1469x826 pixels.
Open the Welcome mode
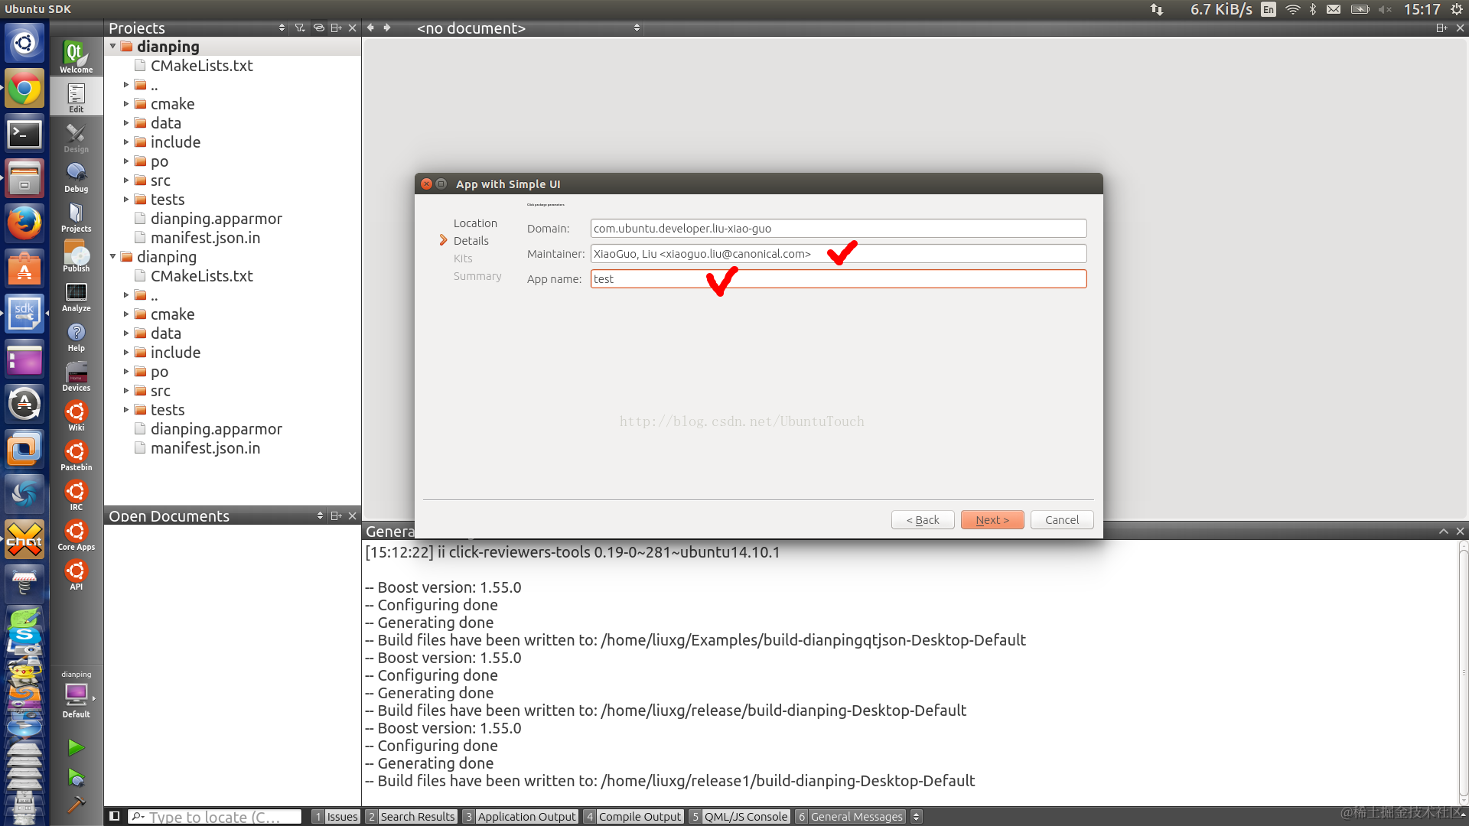[x=76, y=57]
